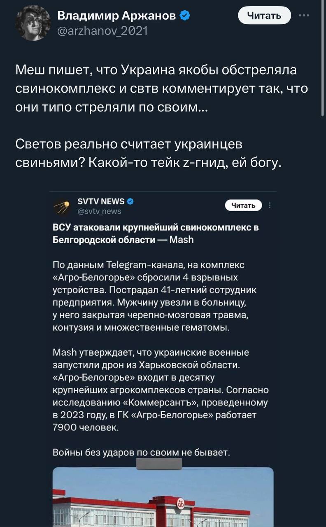The image size is (326, 527).
Task: Click the gray bar above the photo
Action: (x=159, y=464)
